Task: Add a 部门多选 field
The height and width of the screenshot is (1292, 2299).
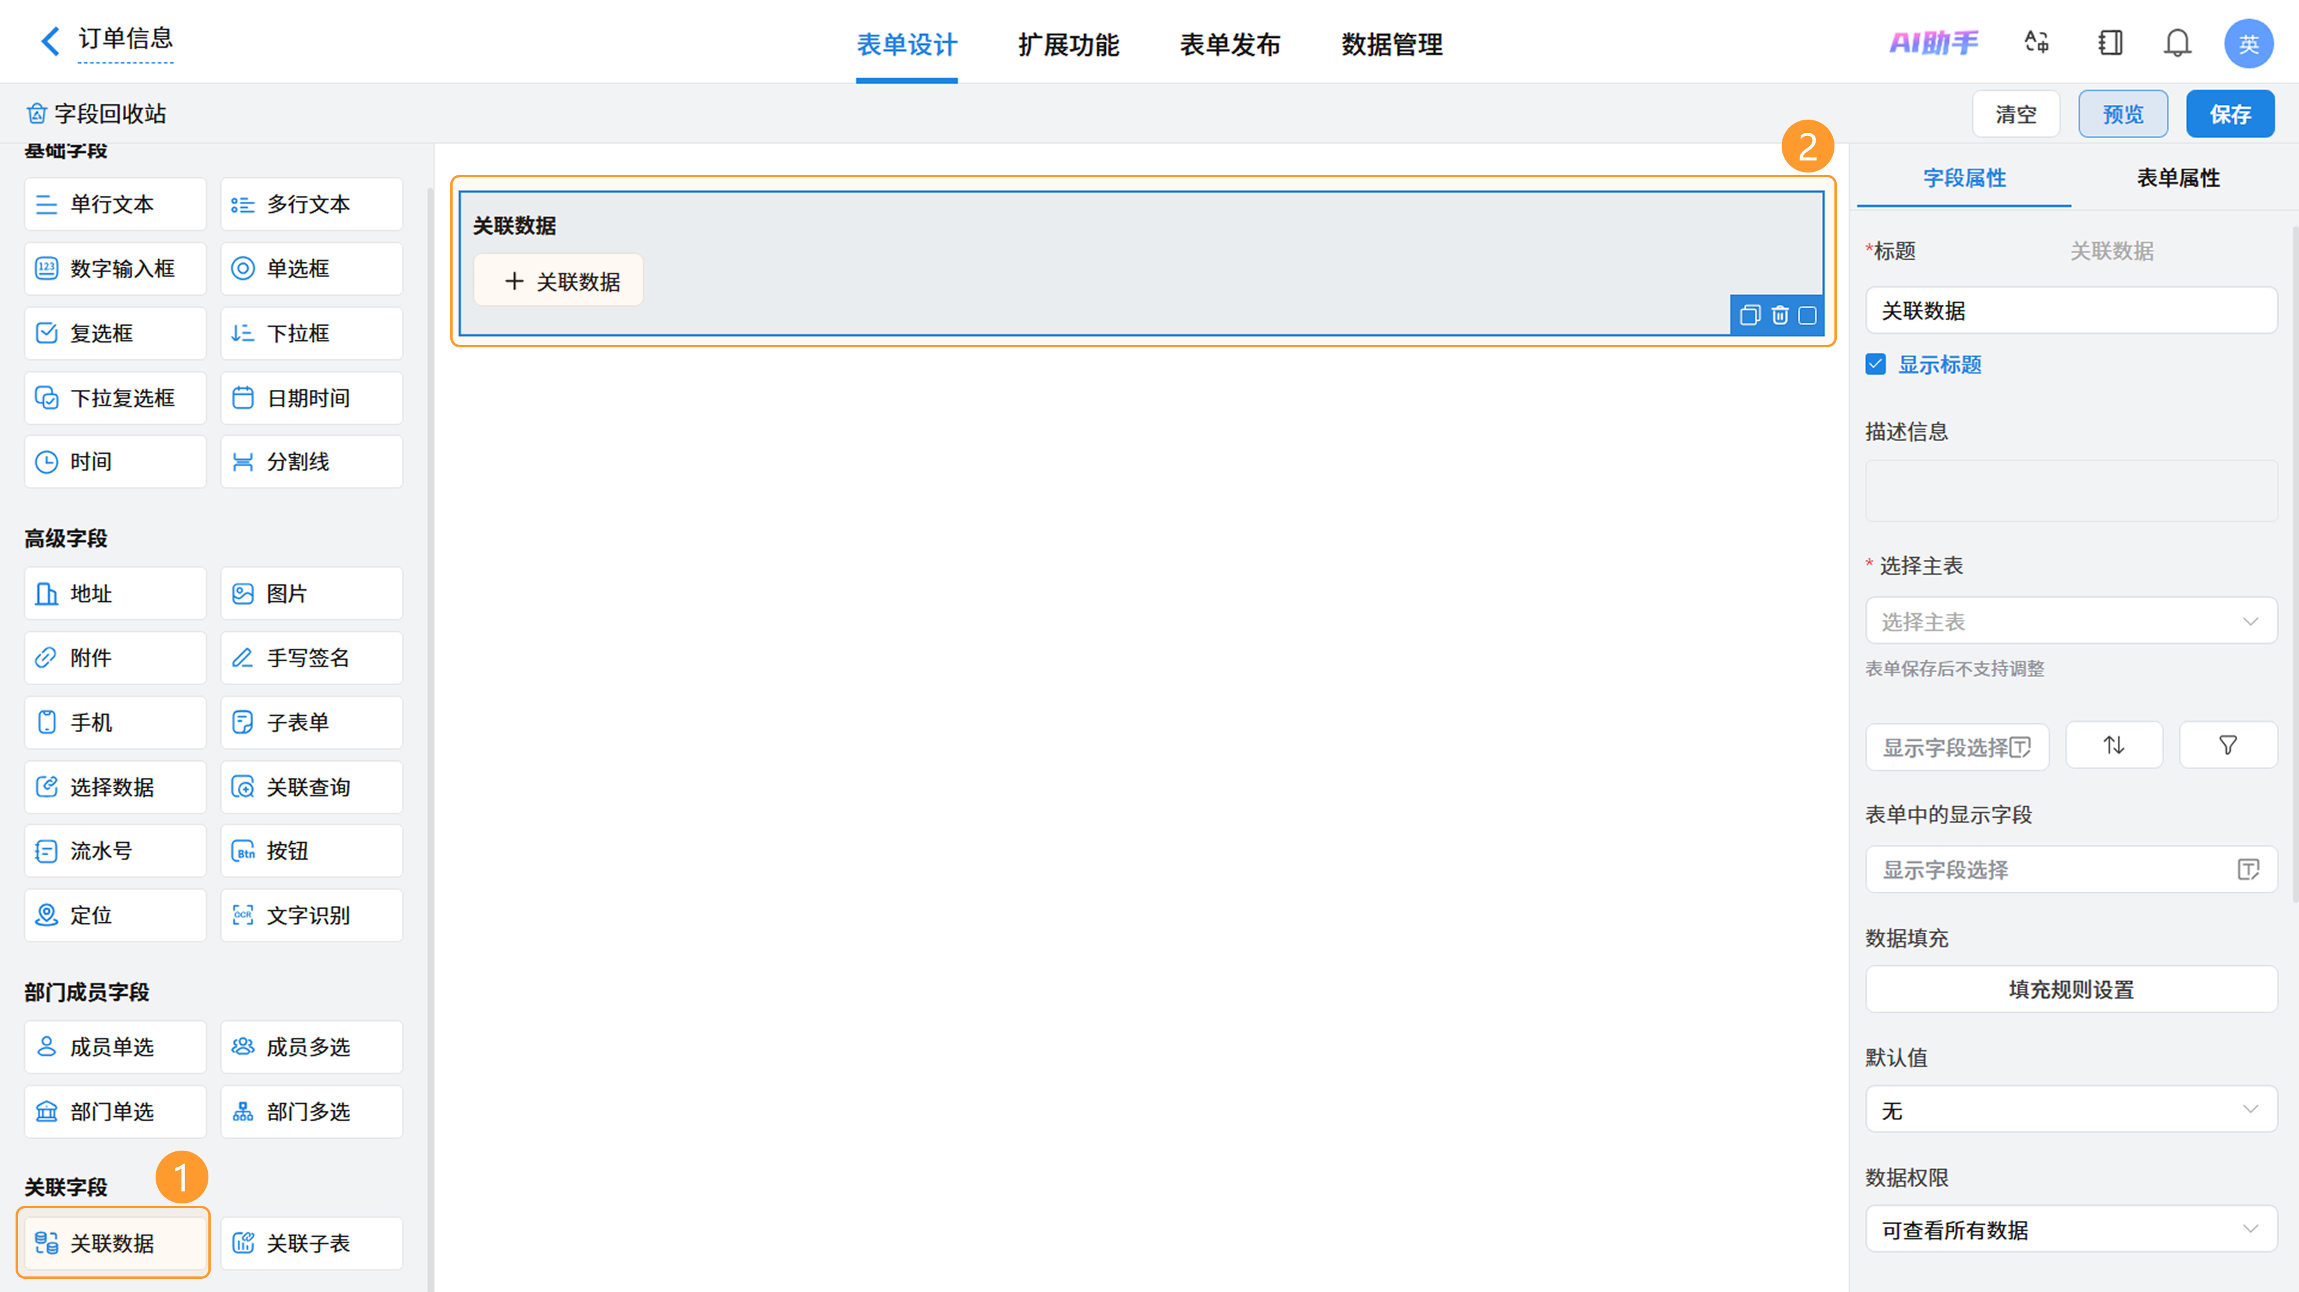Action: point(311,1112)
